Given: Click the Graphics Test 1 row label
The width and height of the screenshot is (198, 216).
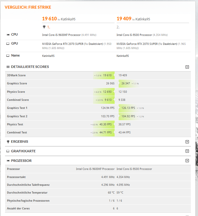Looking at the screenshot, I should 17,108.
